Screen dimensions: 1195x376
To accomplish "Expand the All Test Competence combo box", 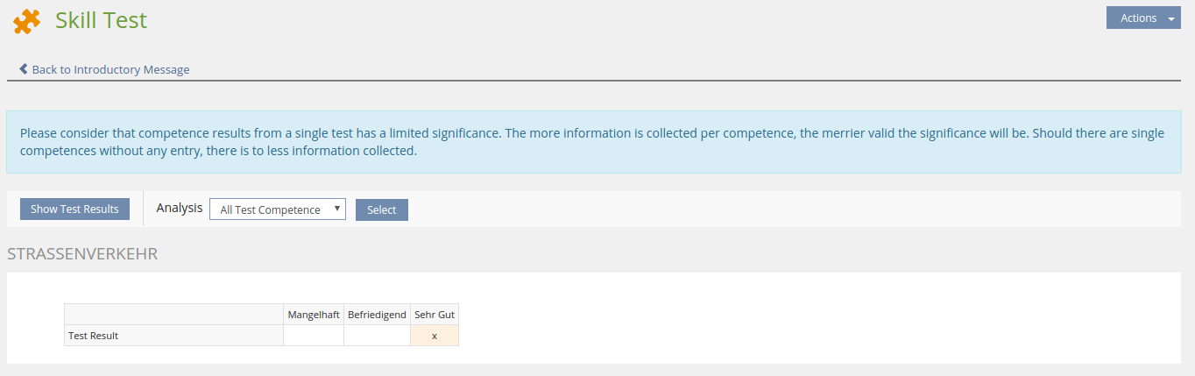I will point(278,209).
